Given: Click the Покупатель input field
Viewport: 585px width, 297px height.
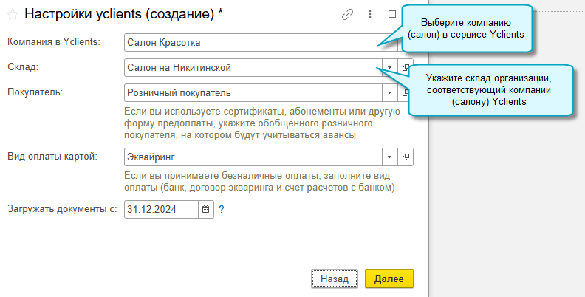Looking at the screenshot, I should click(251, 92).
